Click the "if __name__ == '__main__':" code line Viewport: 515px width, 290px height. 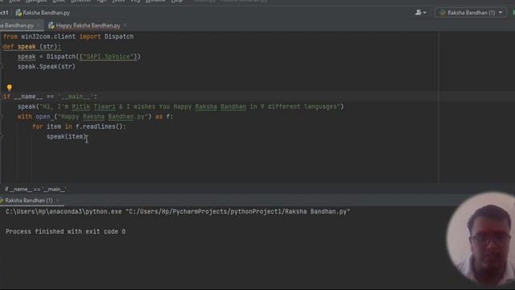point(50,97)
